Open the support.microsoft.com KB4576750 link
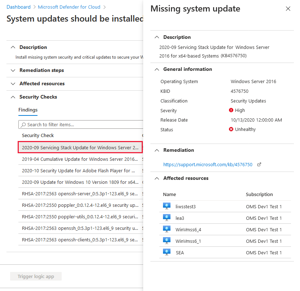300x291 pixels. [208, 164]
